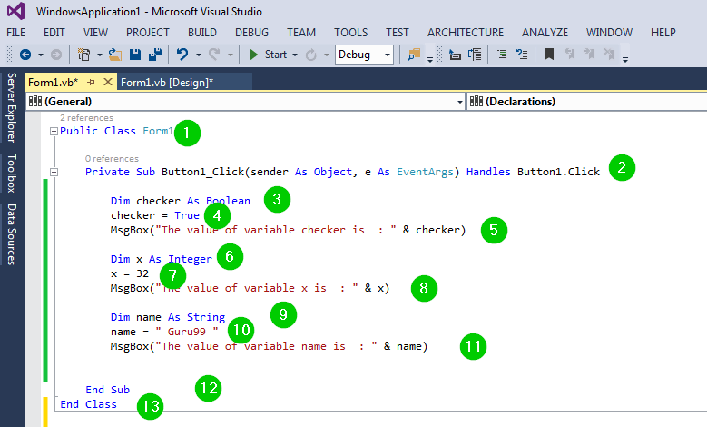The height and width of the screenshot is (427, 707).
Task: Click the Save All icon
Action: (154, 55)
